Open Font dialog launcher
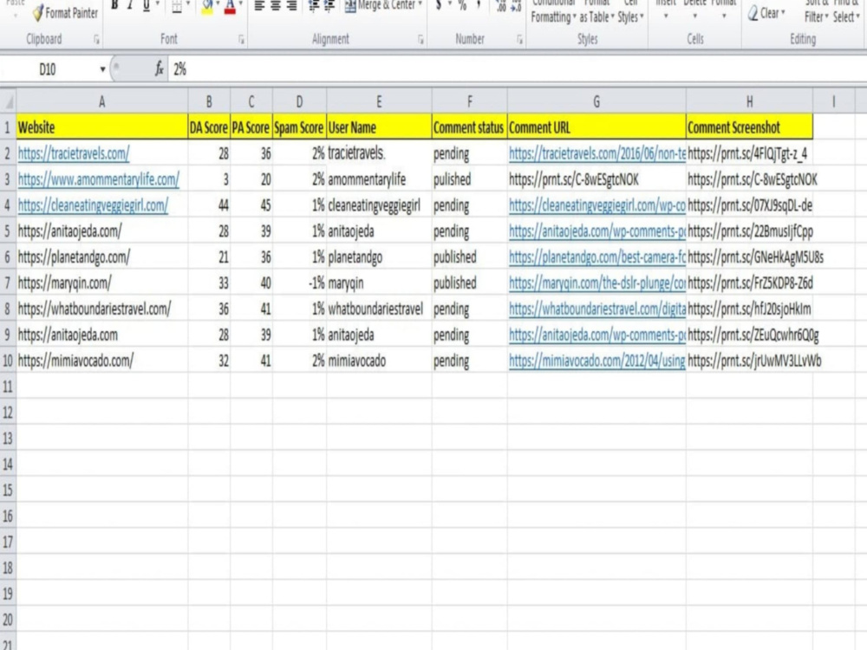This screenshot has height=650, width=867. click(x=241, y=39)
